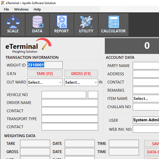Launch the CALCULATOR icon
This screenshot has height=159, width=159.
pyautogui.click(x=113, y=24)
